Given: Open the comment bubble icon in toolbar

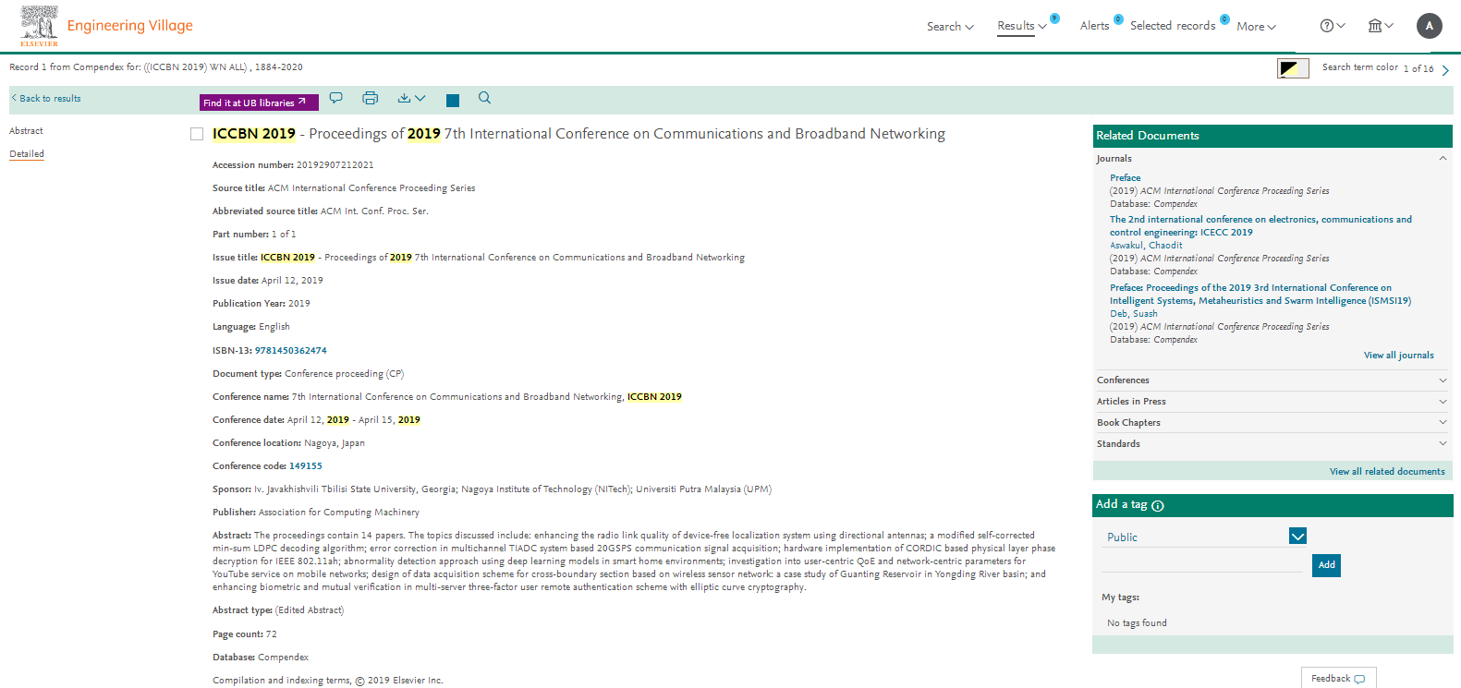Looking at the screenshot, I should 336,98.
